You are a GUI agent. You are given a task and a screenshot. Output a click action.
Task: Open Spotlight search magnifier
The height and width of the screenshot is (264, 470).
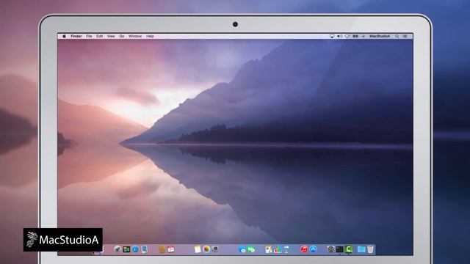[x=397, y=36]
